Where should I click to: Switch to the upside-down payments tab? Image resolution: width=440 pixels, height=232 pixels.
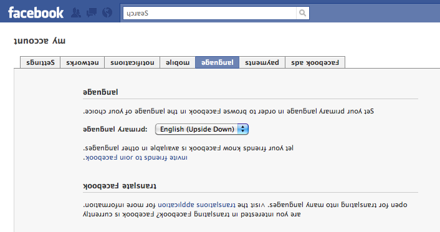(x=262, y=62)
